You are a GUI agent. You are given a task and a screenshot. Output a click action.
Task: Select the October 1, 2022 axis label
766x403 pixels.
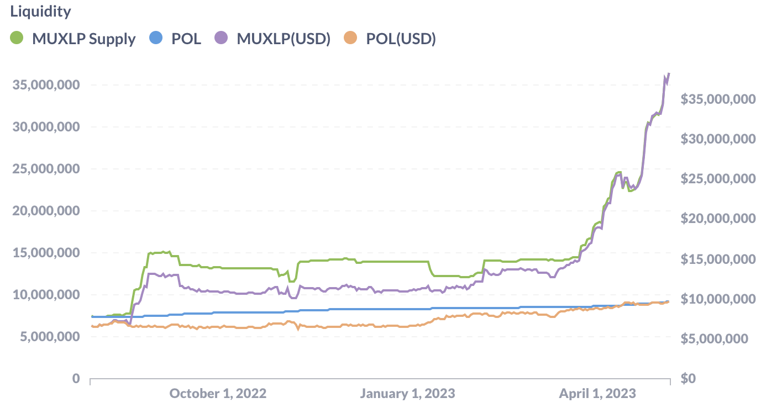coord(218,394)
